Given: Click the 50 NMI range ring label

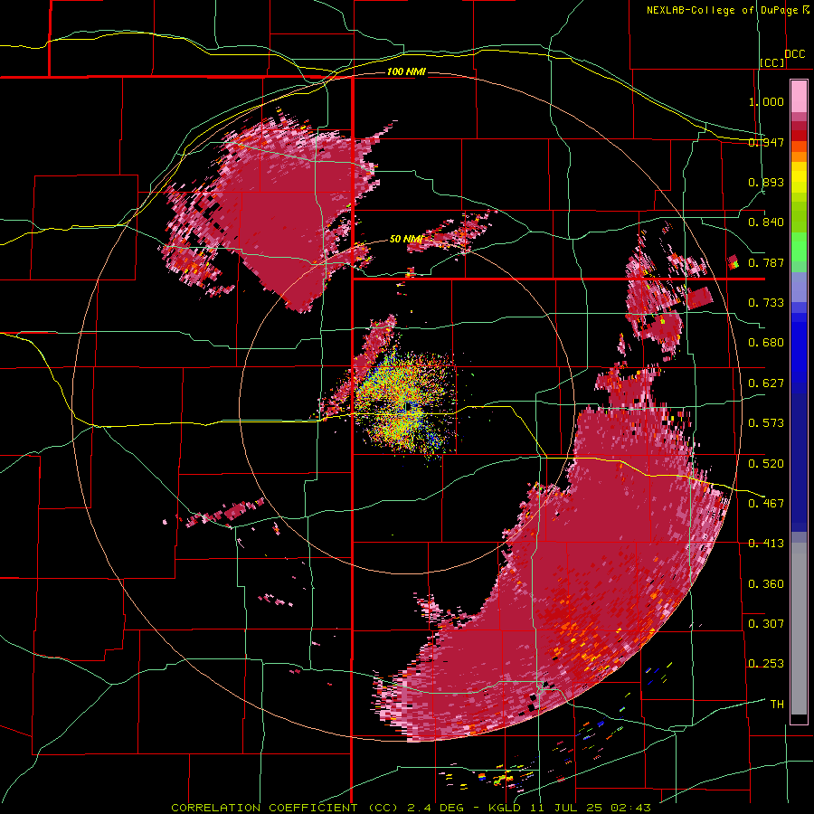Looking at the screenshot, I should click(405, 240).
